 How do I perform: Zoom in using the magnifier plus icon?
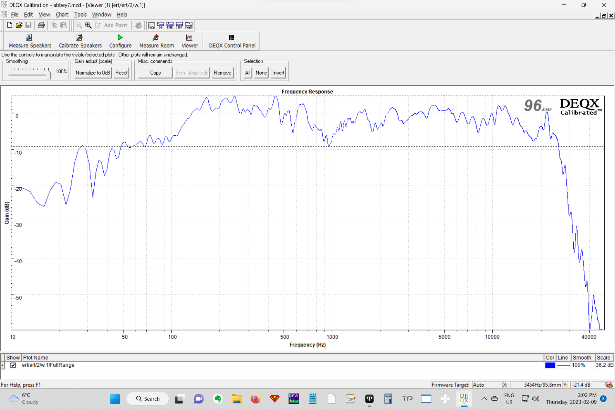click(88, 25)
